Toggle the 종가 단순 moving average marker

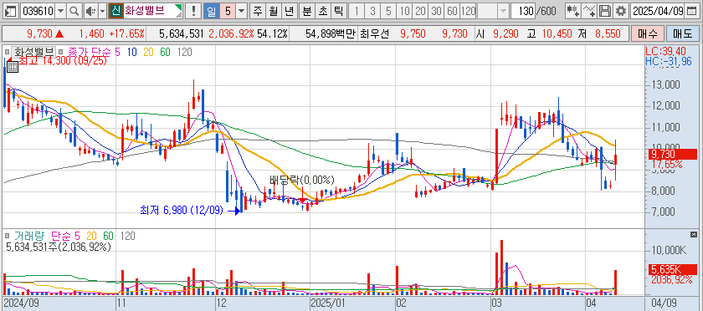click(x=61, y=53)
